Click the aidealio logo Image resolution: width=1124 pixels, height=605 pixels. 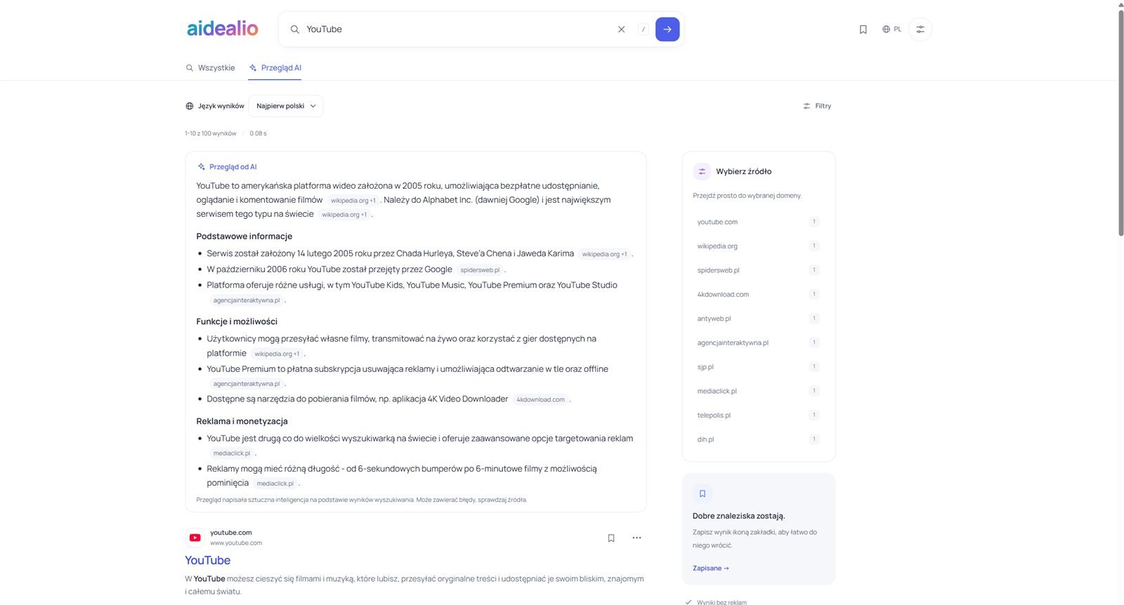(222, 29)
